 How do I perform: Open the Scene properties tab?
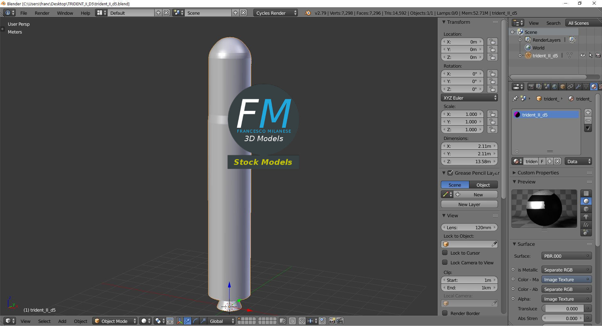tap(547, 87)
